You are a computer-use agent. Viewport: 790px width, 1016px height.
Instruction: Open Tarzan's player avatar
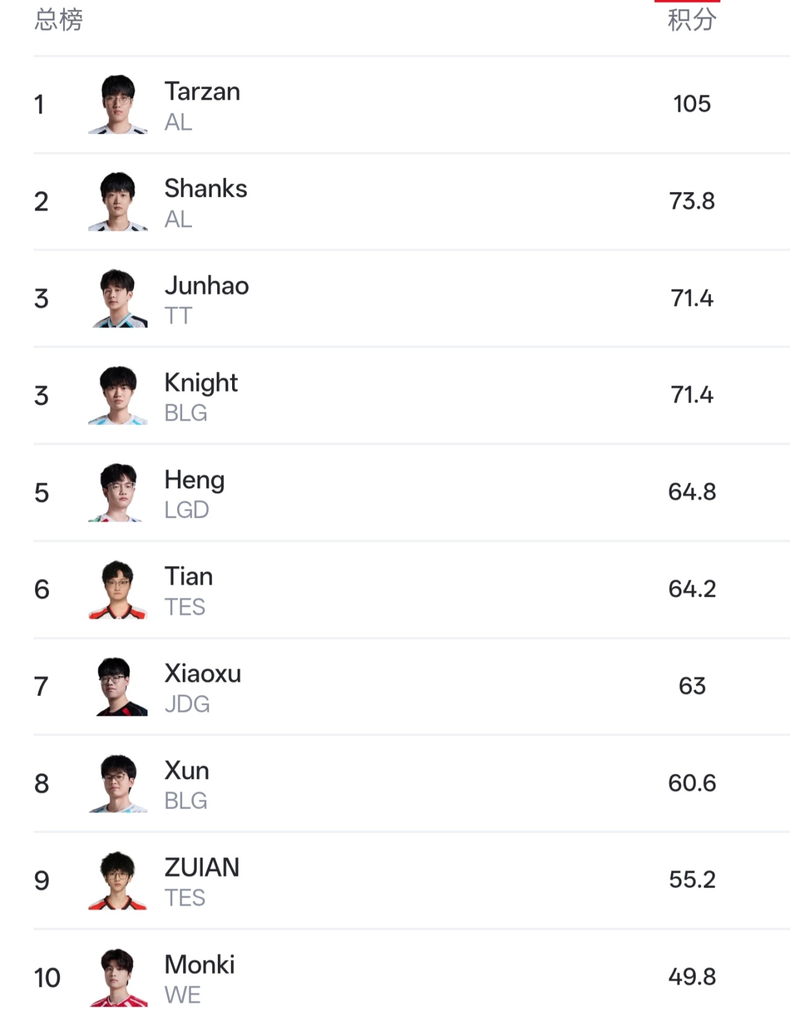pyautogui.click(x=118, y=104)
